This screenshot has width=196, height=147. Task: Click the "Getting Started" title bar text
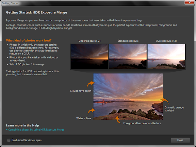tap(11, 3)
